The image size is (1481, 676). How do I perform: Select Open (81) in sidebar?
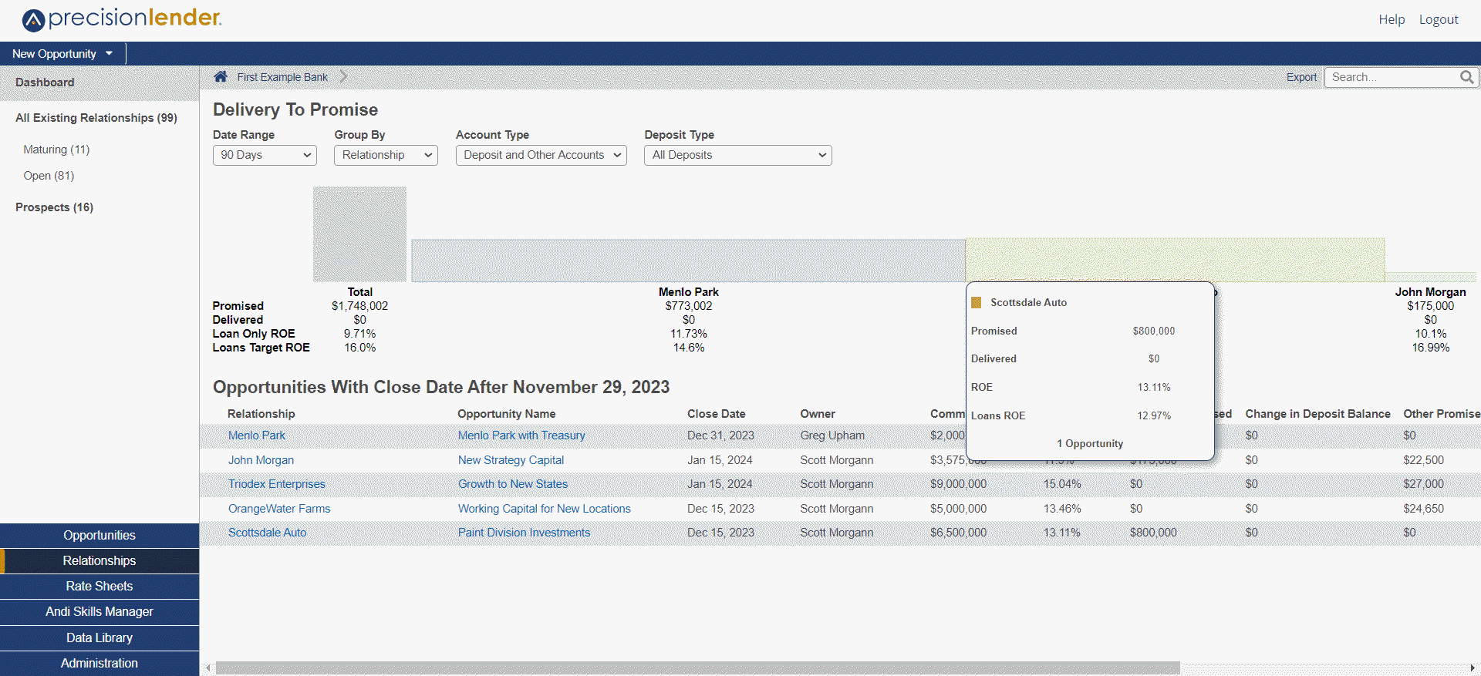click(49, 176)
